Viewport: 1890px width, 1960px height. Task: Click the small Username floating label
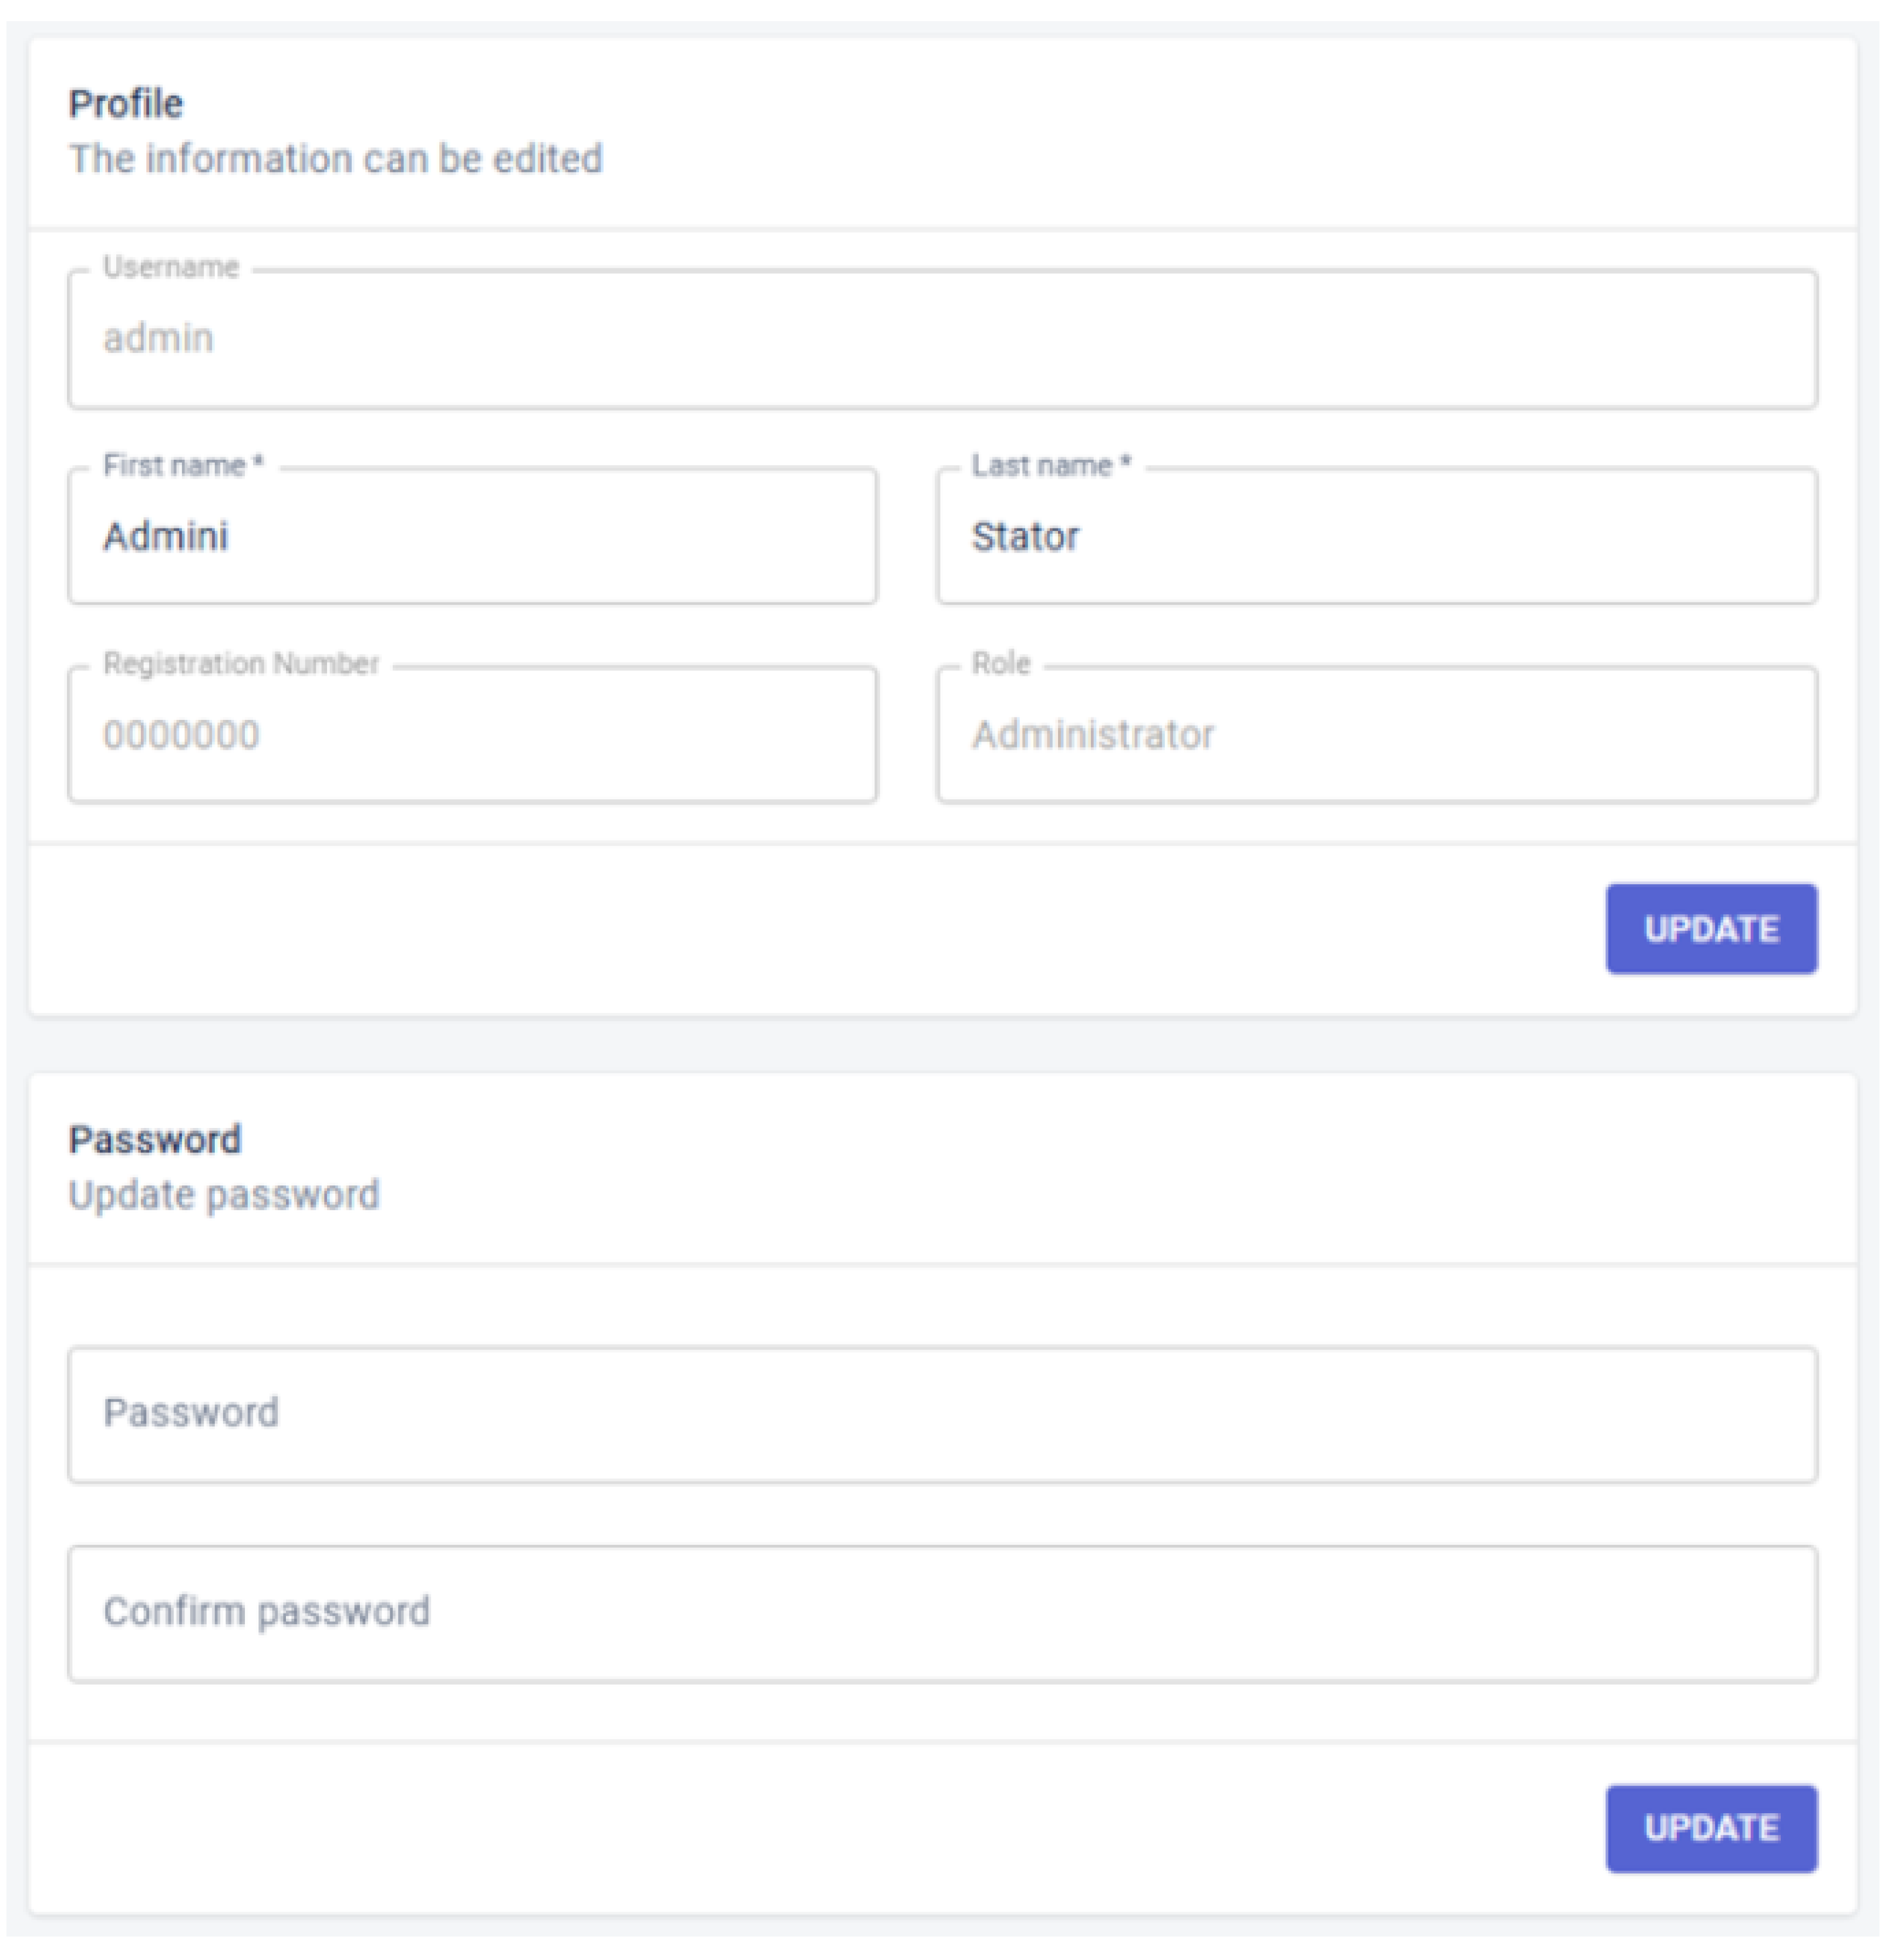click(171, 267)
